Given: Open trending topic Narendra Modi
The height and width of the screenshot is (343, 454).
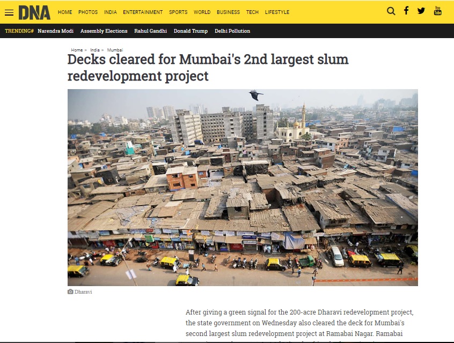Looking at the screenshot, I should 56,31.
